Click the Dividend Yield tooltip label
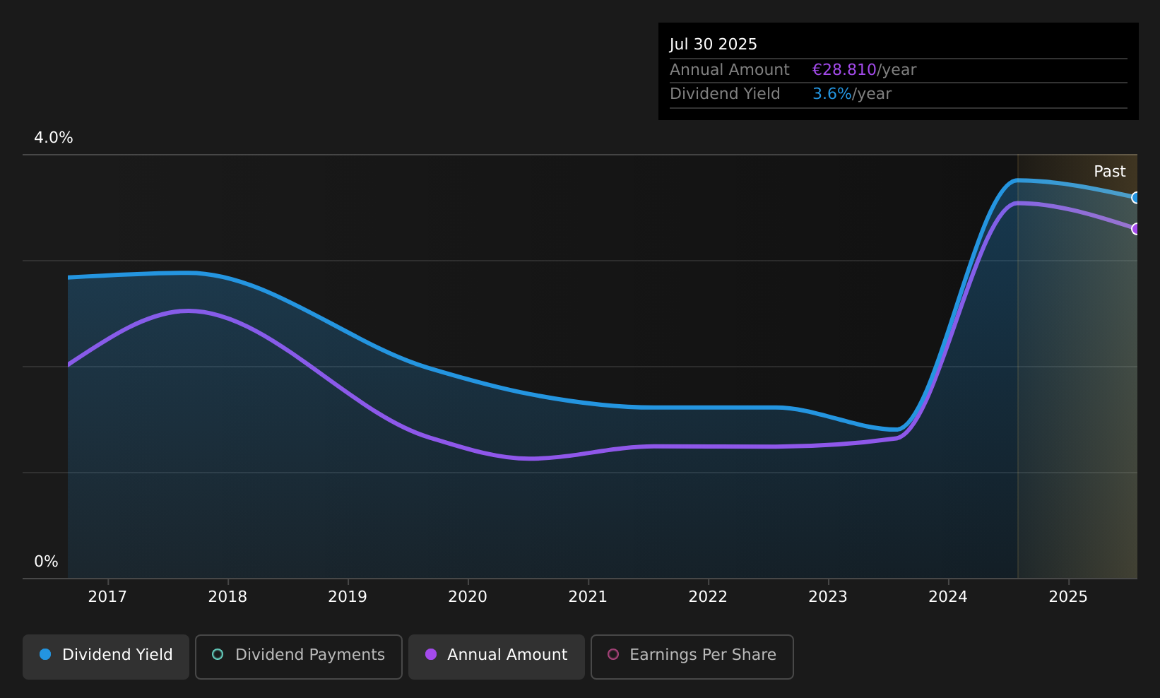 pos(725,94)
